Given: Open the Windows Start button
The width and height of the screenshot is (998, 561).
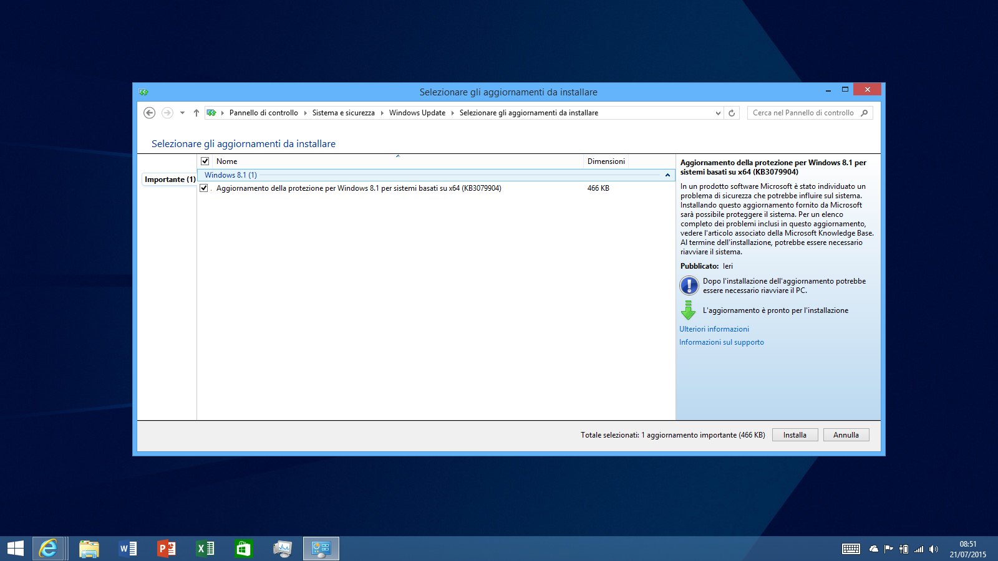Looking at the screenshot, I should click(16, 549).
